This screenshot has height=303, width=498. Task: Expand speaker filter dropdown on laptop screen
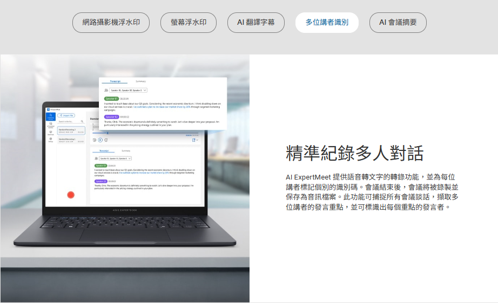(x=114, y=159)
